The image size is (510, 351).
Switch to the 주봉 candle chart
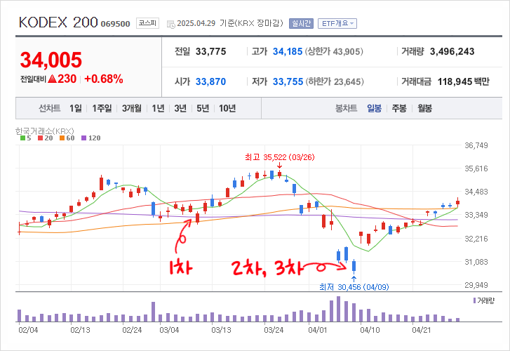pyautogui.click(x=399, y=108)
